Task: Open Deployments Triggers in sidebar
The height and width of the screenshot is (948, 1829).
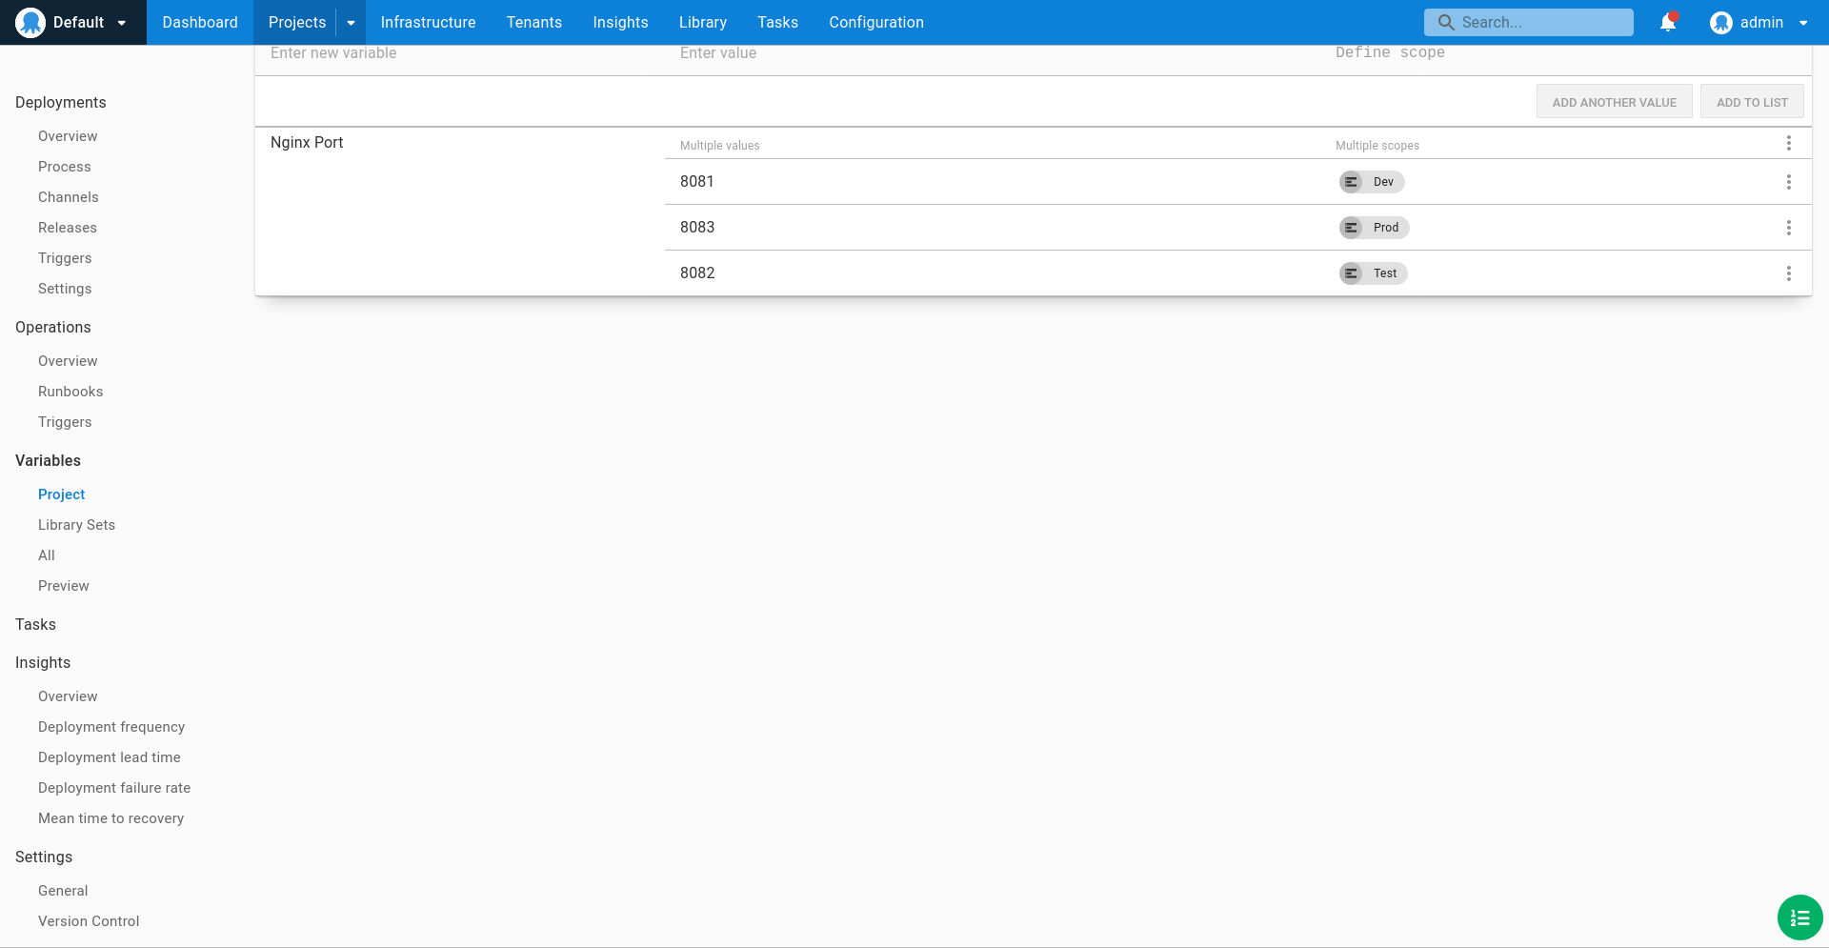Action: (x=65, y=258)
